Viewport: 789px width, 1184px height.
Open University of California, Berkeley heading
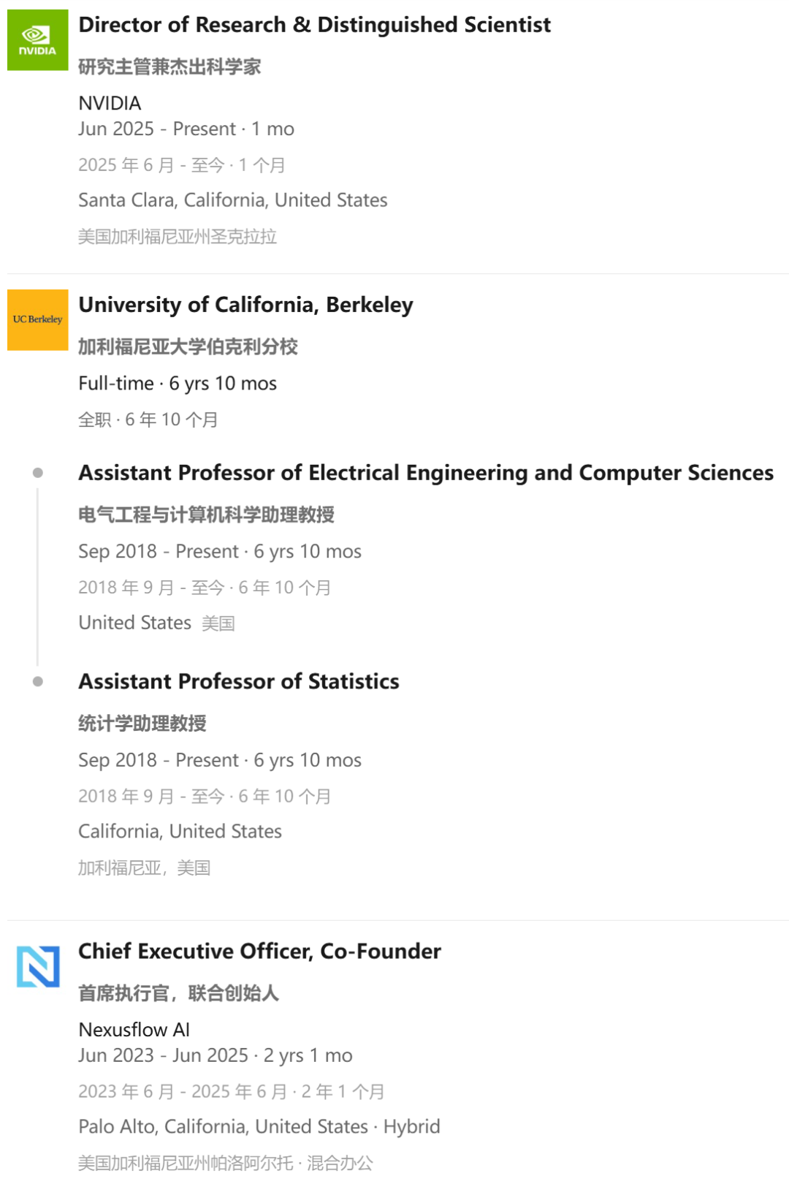pos(245,305)
